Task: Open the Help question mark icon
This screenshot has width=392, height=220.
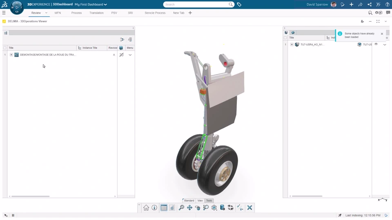Action: pos(387,4)
